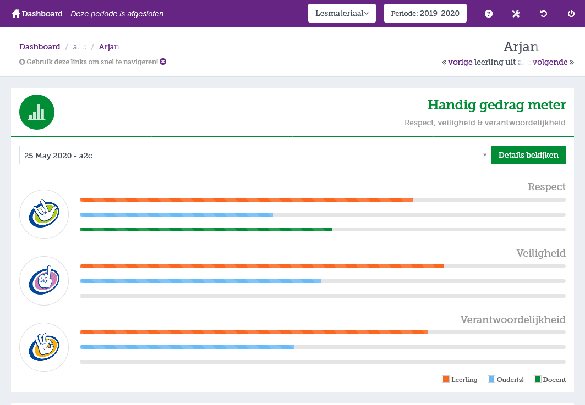Click the Verantwoordelijkheid section heading
This screenshot has width=585, height=405.
[x=513, y=320]
